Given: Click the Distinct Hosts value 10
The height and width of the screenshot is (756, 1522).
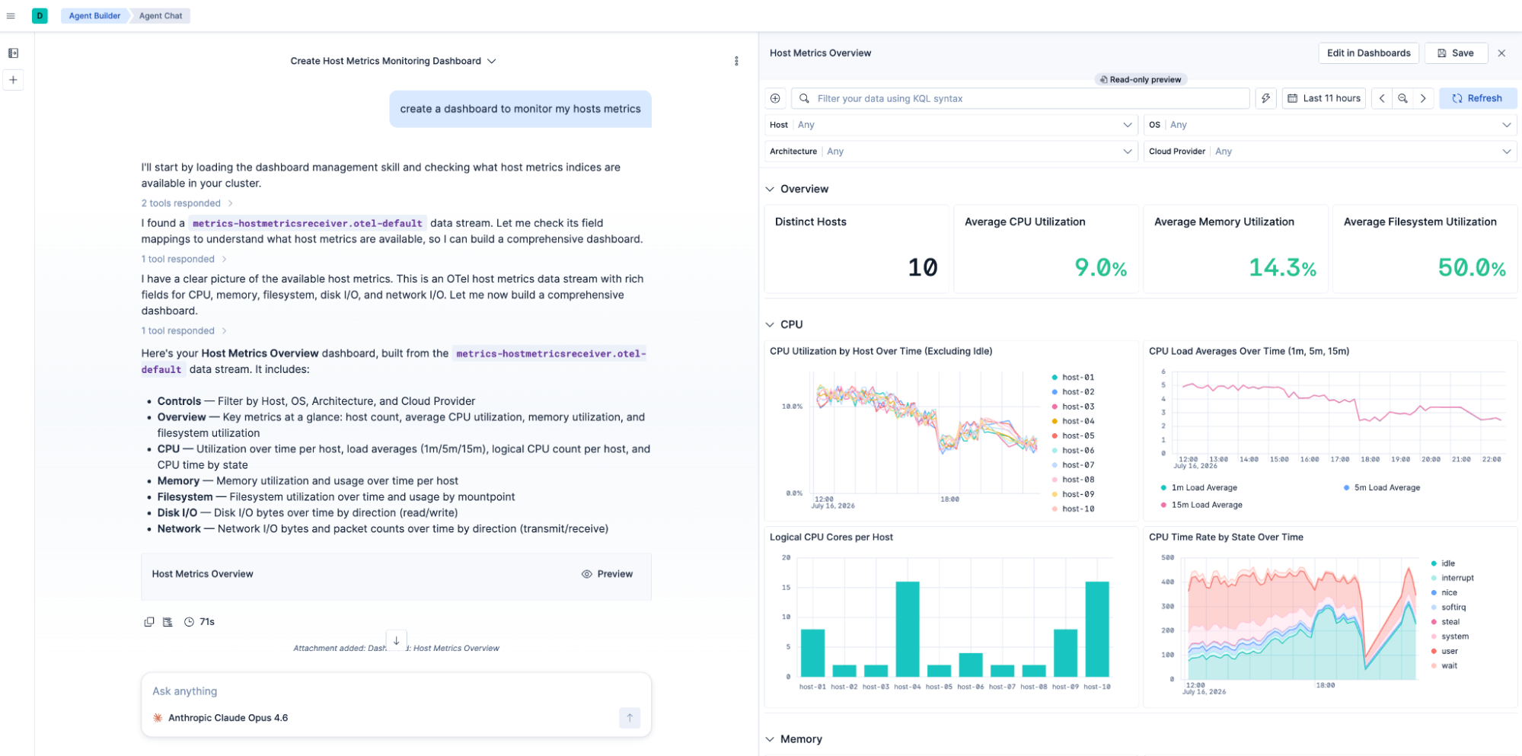Looking at the screenshot, I should click(922, 268).
